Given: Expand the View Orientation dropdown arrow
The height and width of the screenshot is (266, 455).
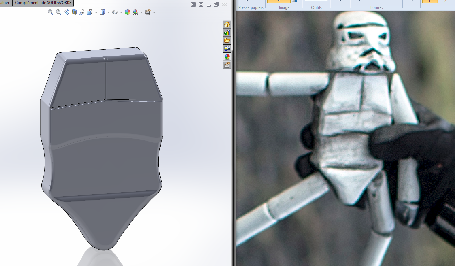Looking at the screenshot, I should coord(96,12).
